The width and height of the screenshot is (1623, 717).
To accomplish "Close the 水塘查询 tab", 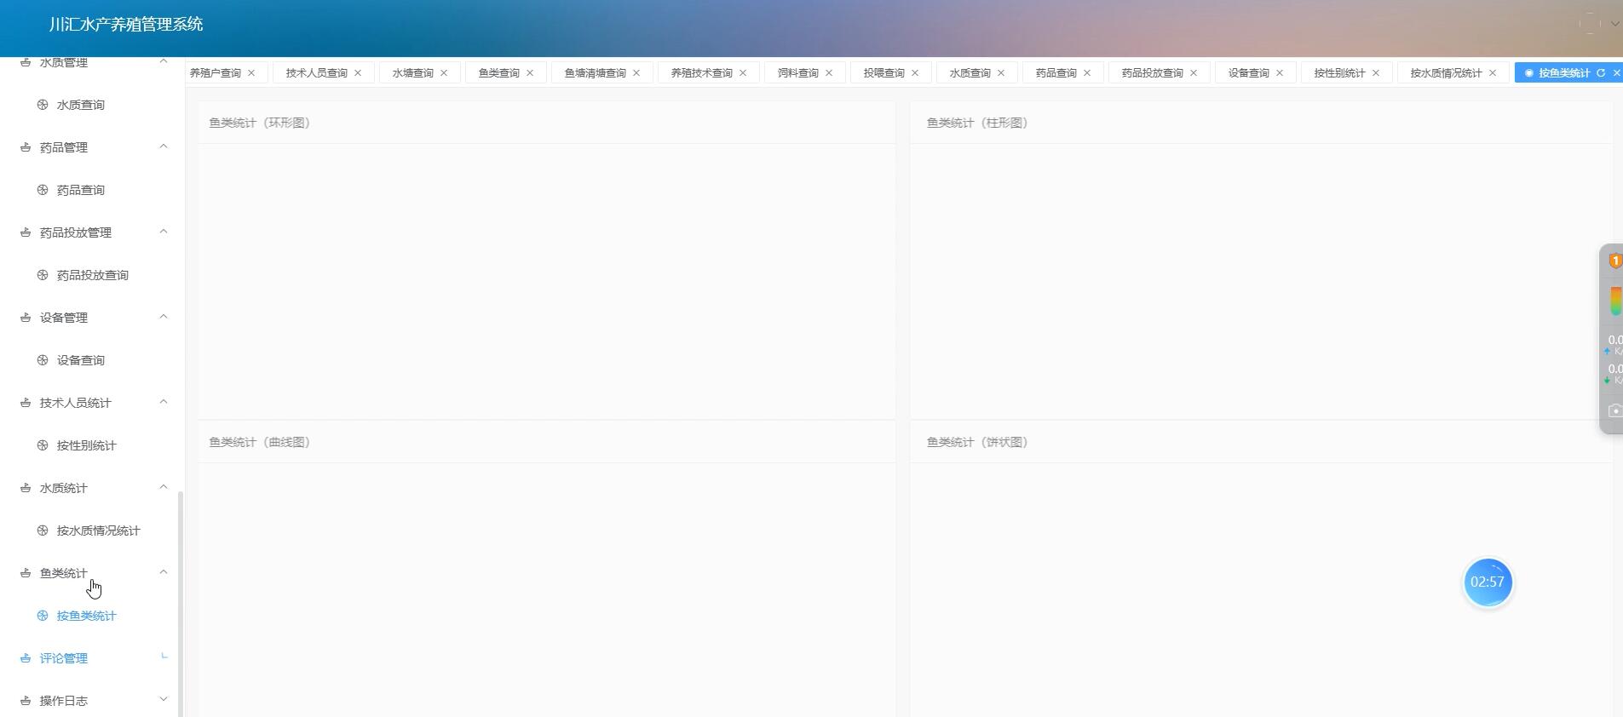I will [444, 73].
